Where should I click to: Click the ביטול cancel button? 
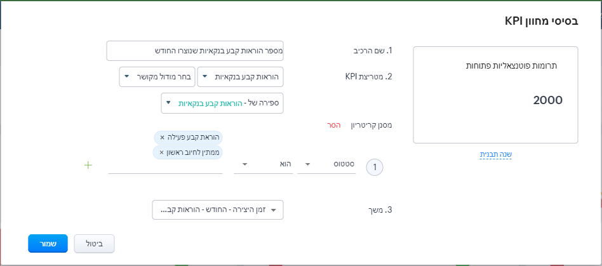[94, 243]
